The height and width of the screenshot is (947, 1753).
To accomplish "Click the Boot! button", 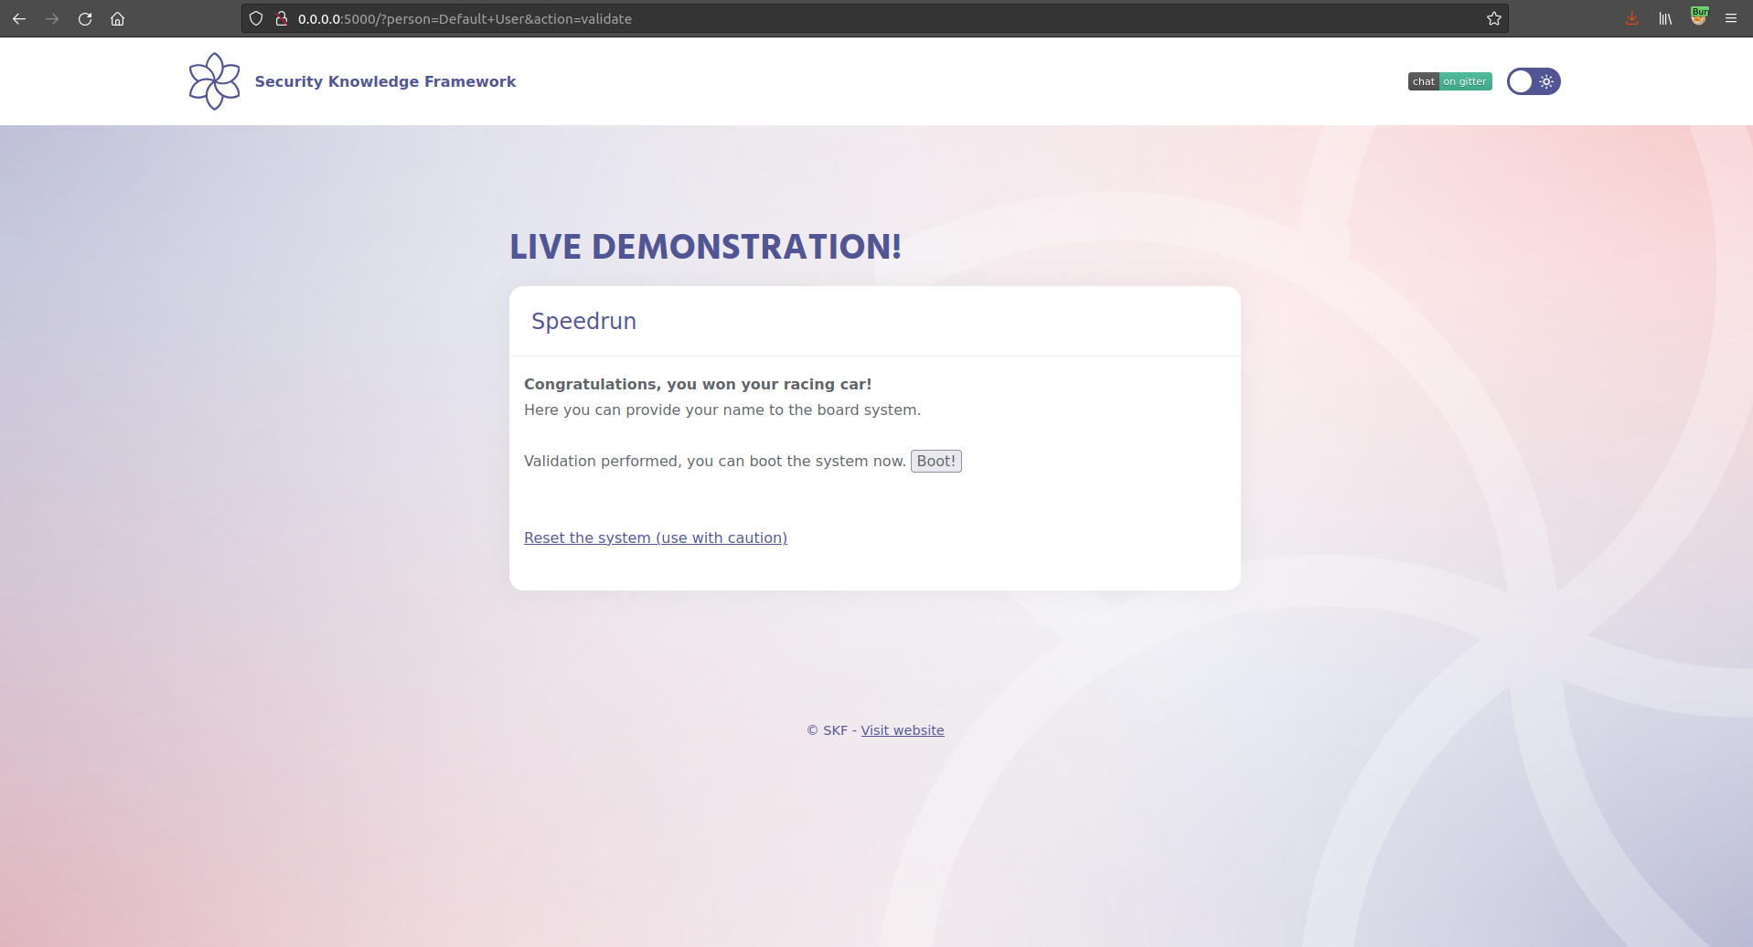I will pos(935,461).
